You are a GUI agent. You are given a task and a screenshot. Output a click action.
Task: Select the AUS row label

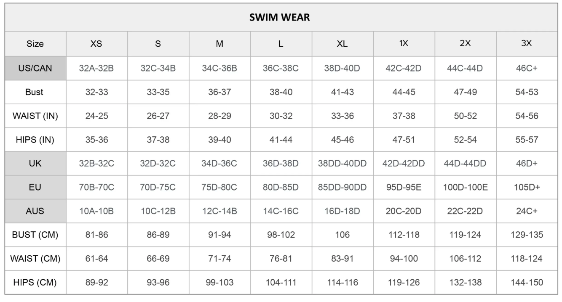coord(35,211)
